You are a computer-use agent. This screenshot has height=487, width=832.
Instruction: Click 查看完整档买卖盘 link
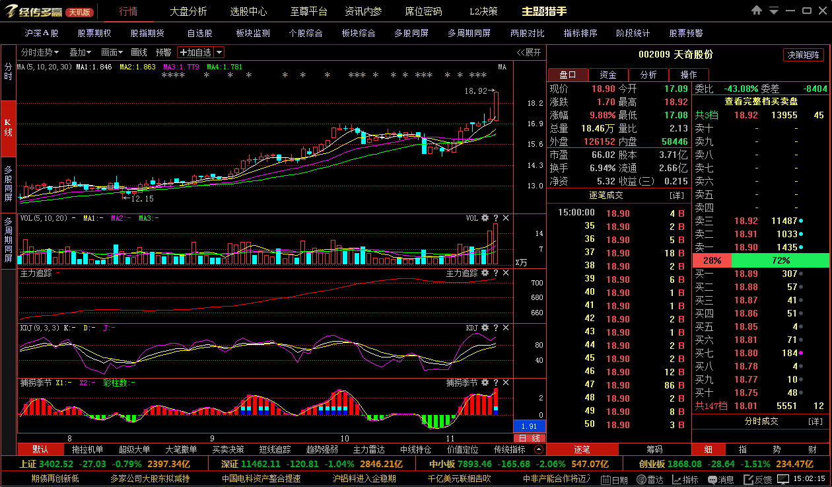tap(761, 101)
